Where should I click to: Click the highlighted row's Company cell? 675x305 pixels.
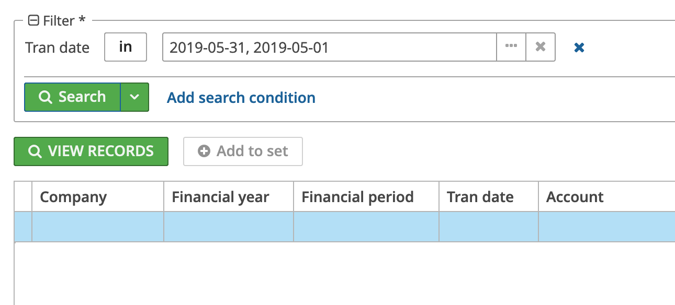pyautogui.click(x=98, y=227)
